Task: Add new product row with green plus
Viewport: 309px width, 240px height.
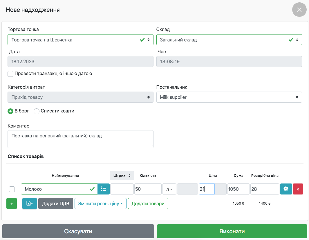Action: (12, 203)
